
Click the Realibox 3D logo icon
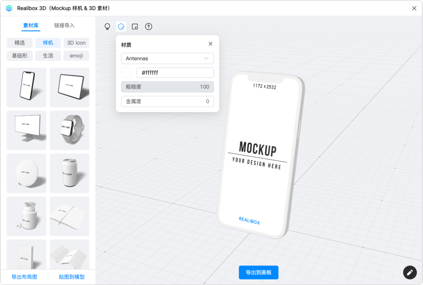point(9,8)
